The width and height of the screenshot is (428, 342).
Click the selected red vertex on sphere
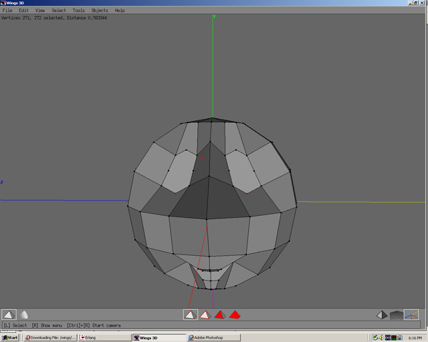[x=201, y=159]
